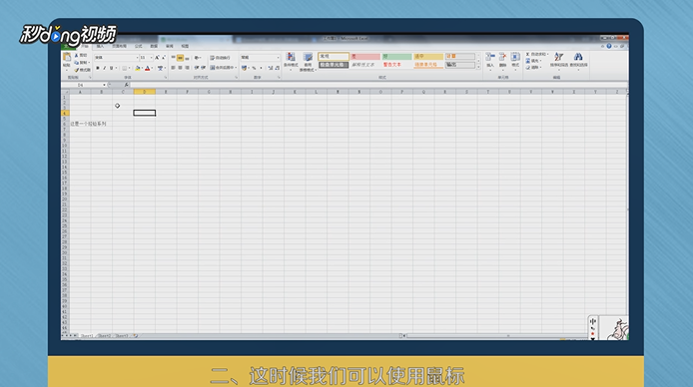
Task: Open Format as Table (套用表格格式)
Action: click(308, 61)
